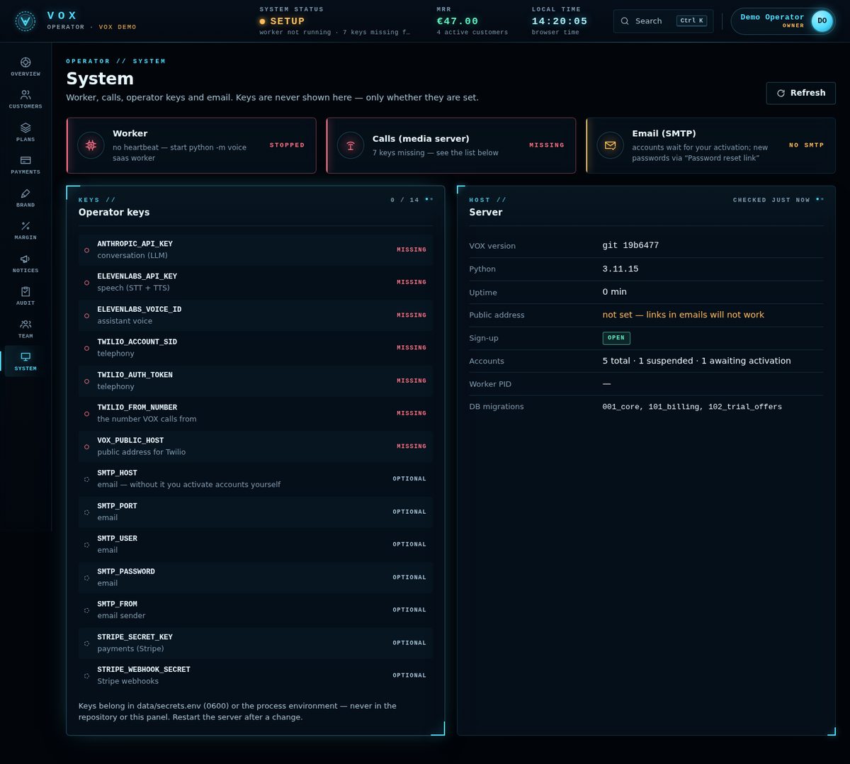Select the TWILIO_FROM_NUMBER key
This screenshot has width=850, height=764.
pos(256,413)
